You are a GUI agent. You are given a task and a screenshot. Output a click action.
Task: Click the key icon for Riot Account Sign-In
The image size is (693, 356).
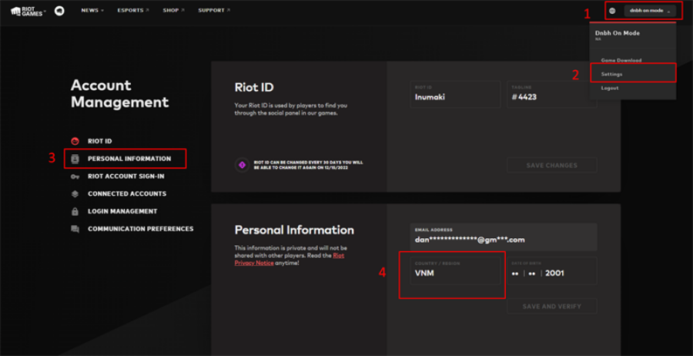point(75,176)
